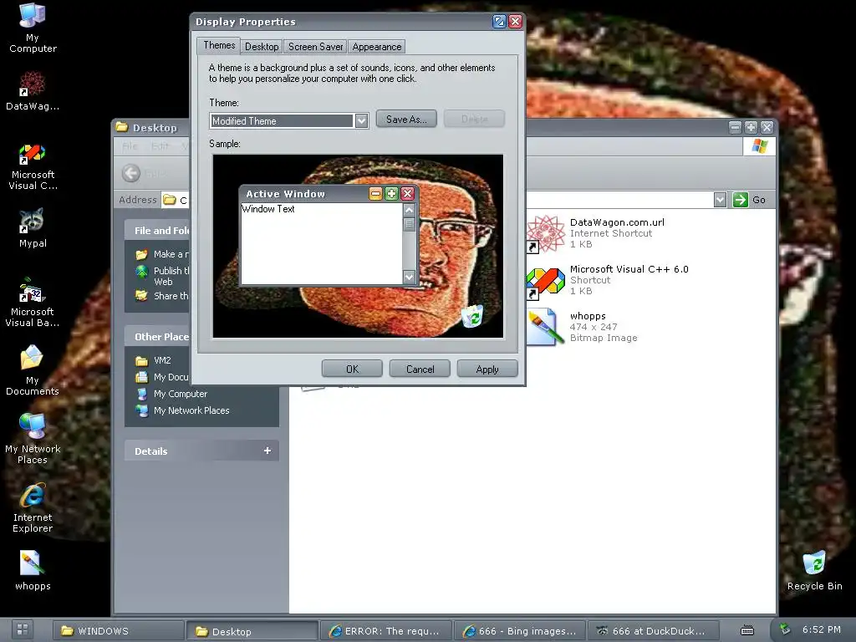Viewport: 856px width, 642px height.
Task: Click the Microsoft Visual C++ 6.0 file name
Action: (629, 269)
